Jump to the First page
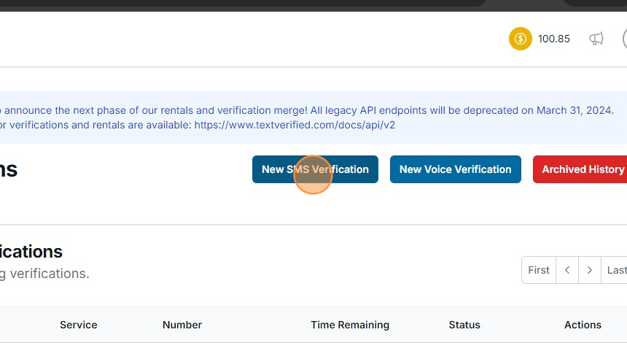Screen dimensions: 627x351 pos(539,270)
